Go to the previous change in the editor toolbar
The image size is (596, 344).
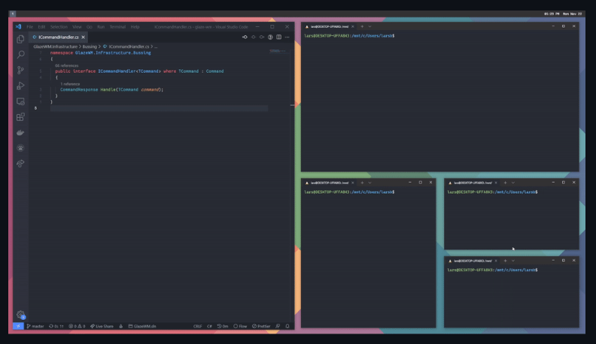point(254,37)
